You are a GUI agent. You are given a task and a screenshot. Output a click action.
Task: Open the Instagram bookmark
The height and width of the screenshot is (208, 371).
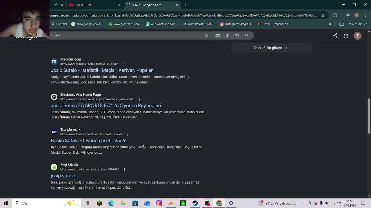point(237,24)
